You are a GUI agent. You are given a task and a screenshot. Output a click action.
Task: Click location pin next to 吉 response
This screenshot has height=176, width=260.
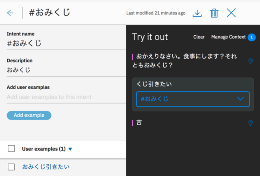click(x=250, y=123)
